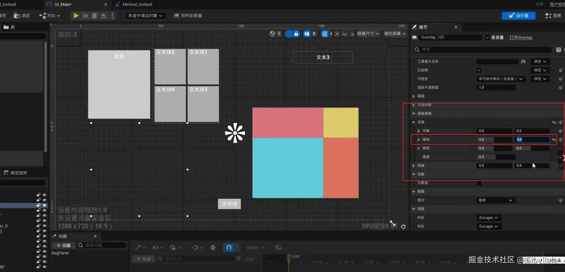Image resolution: width=565 pixels, height=272 pixels.
Task: Click the zoom-to-fit selection icon
Action: click(337, 34)
